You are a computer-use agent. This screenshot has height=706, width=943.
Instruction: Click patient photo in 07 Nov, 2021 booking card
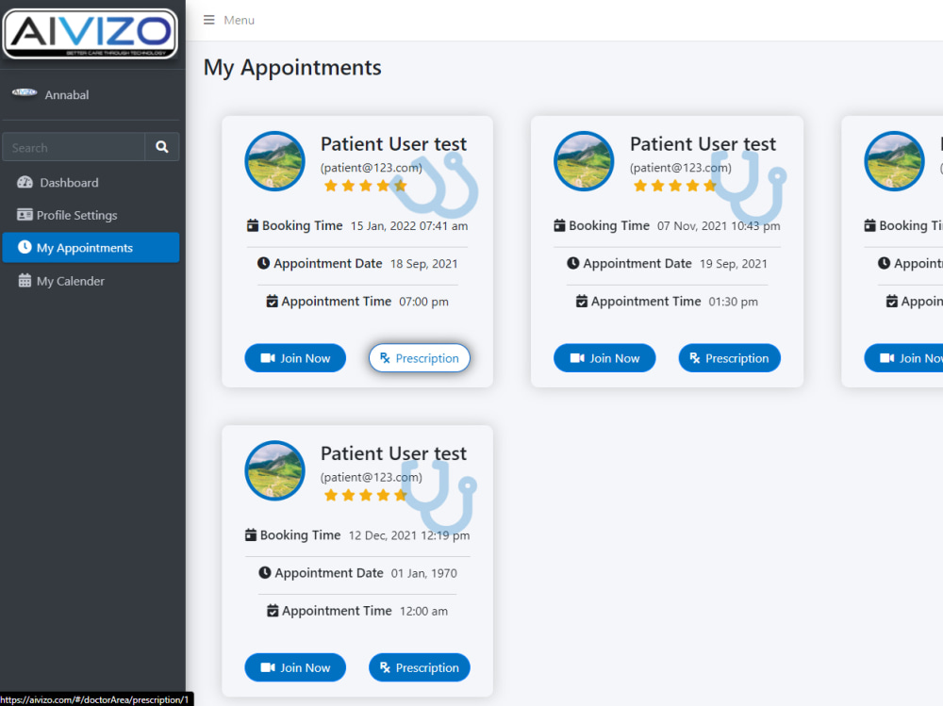click(584, 161)
